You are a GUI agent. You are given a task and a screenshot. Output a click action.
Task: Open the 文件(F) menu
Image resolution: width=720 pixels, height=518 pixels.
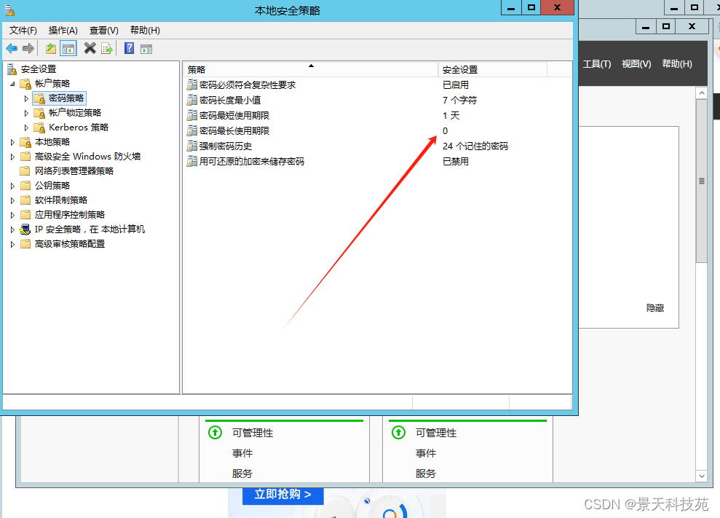[23, 31]
